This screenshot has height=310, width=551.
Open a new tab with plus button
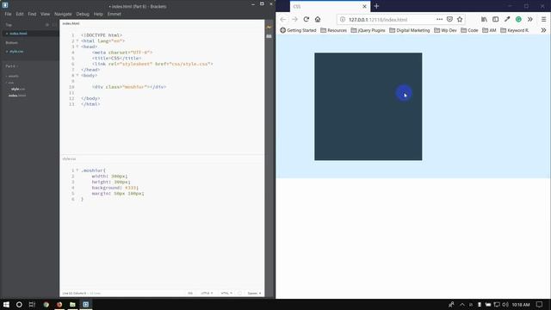[376, 6]
